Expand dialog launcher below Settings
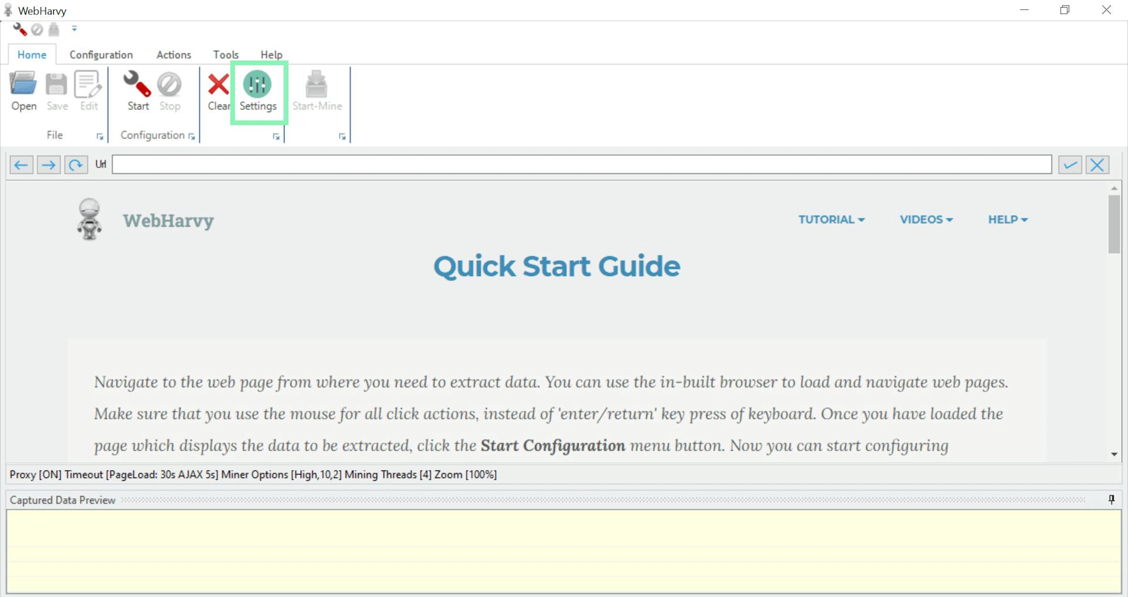This screenshot has height=597, width=1128. tap(276, 137)
